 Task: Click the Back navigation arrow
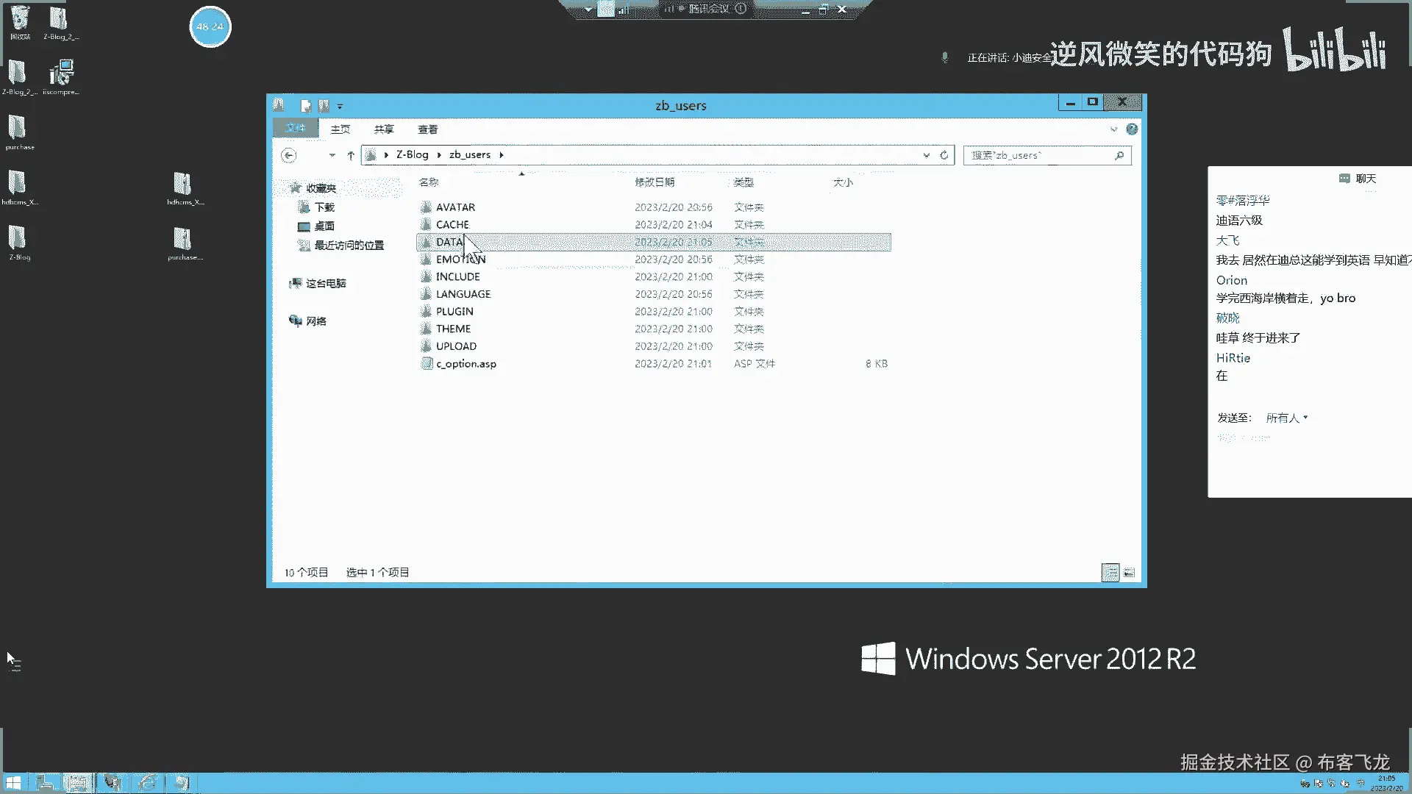[289, 155]
